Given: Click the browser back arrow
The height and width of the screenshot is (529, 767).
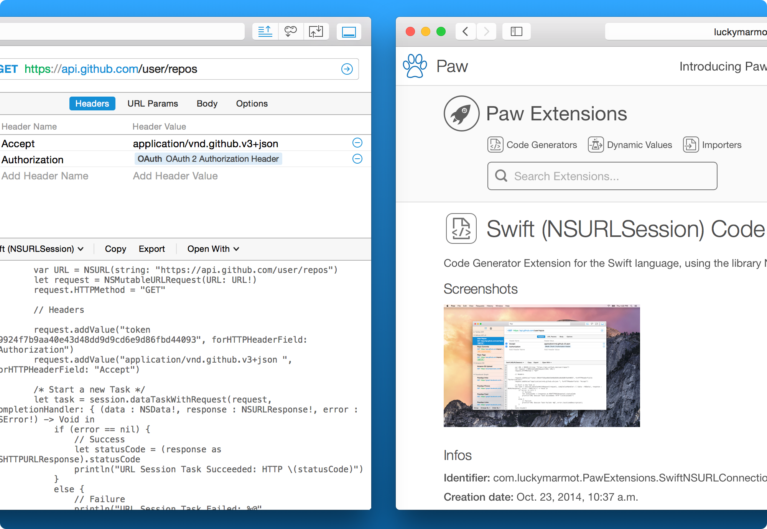Looking at the screenshot, I should coord(466,31).
